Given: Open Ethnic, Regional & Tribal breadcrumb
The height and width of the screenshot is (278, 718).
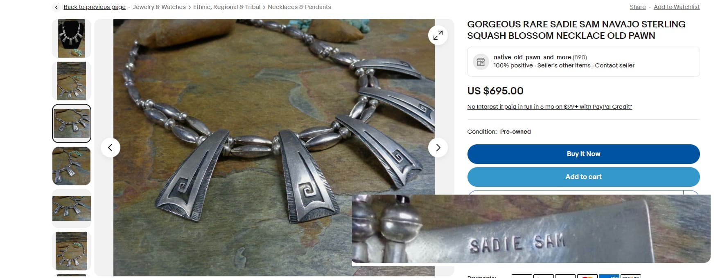Looking at the screenshot, I should click(227, 7).
